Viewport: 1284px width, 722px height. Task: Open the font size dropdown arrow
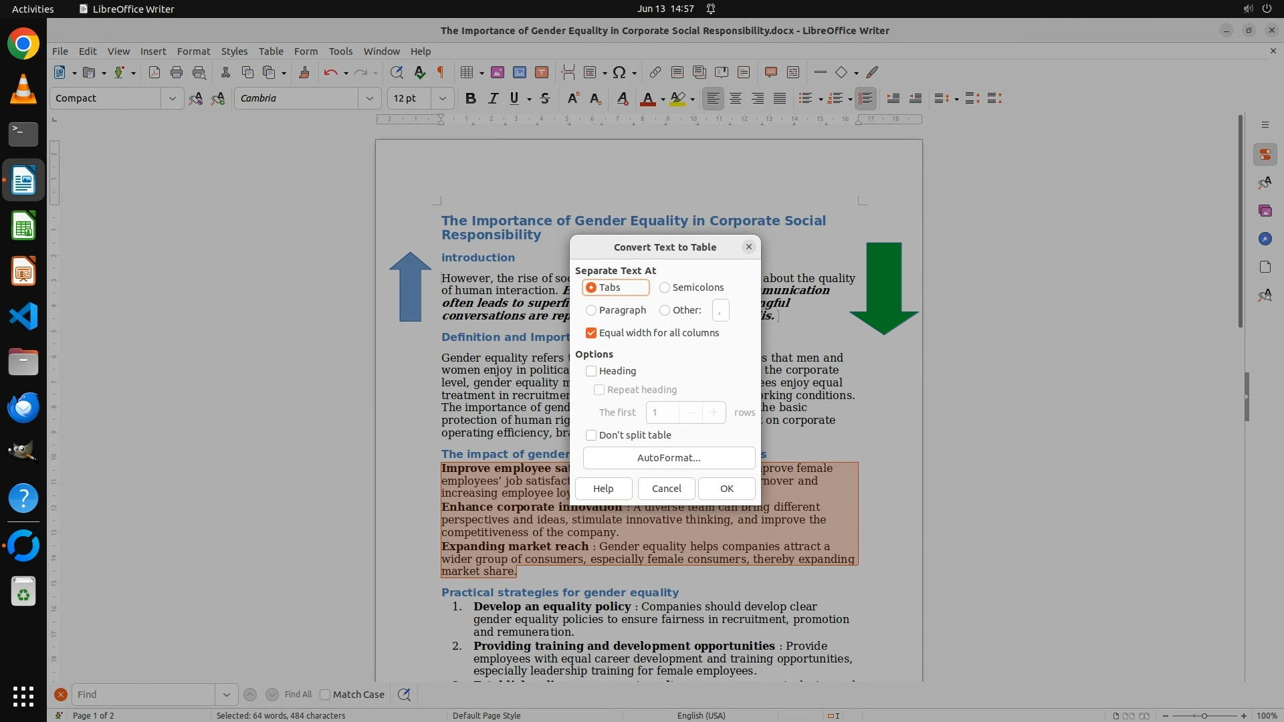point(442,98)
